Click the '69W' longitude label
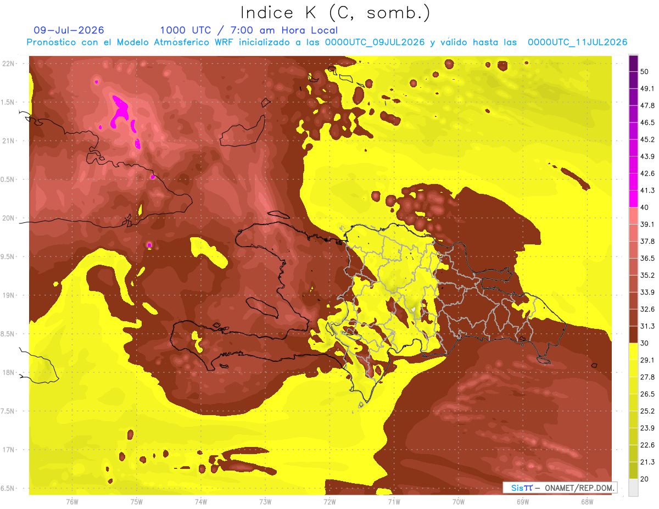Image resolution: width=659 pixels, height=509 pixels. (523, 502)
